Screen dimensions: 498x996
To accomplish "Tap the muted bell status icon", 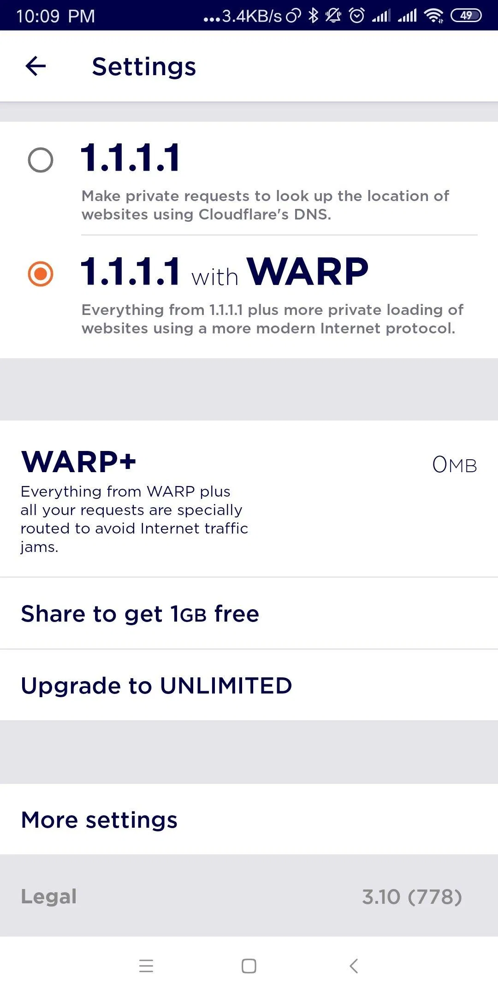I will coord(333,16).
